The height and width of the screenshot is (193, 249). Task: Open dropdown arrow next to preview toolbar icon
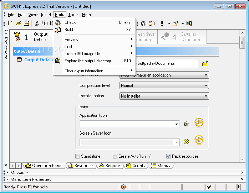point(183,24)
